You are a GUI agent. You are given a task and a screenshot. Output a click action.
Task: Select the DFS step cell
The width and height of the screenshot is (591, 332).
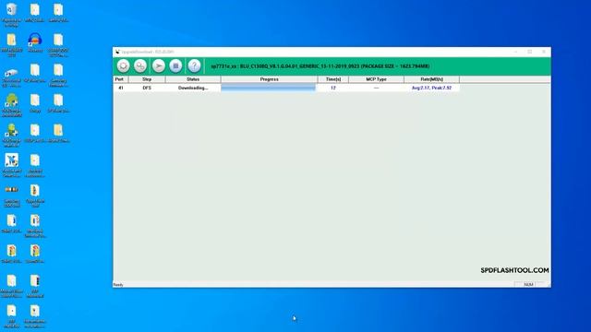click(x=147, y=88)
